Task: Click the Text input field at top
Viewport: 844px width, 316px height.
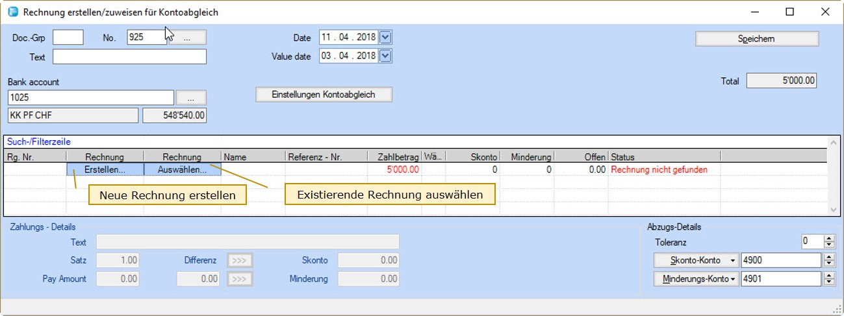Action: coord(129,57)
